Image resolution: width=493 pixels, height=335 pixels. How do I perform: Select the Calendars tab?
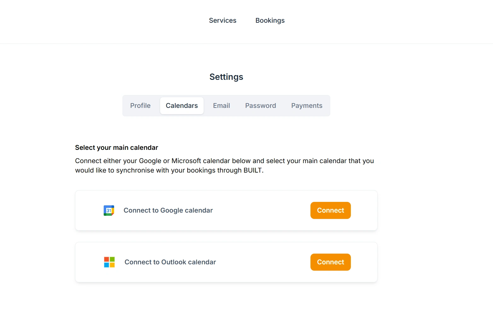click(x=182, y=106)
